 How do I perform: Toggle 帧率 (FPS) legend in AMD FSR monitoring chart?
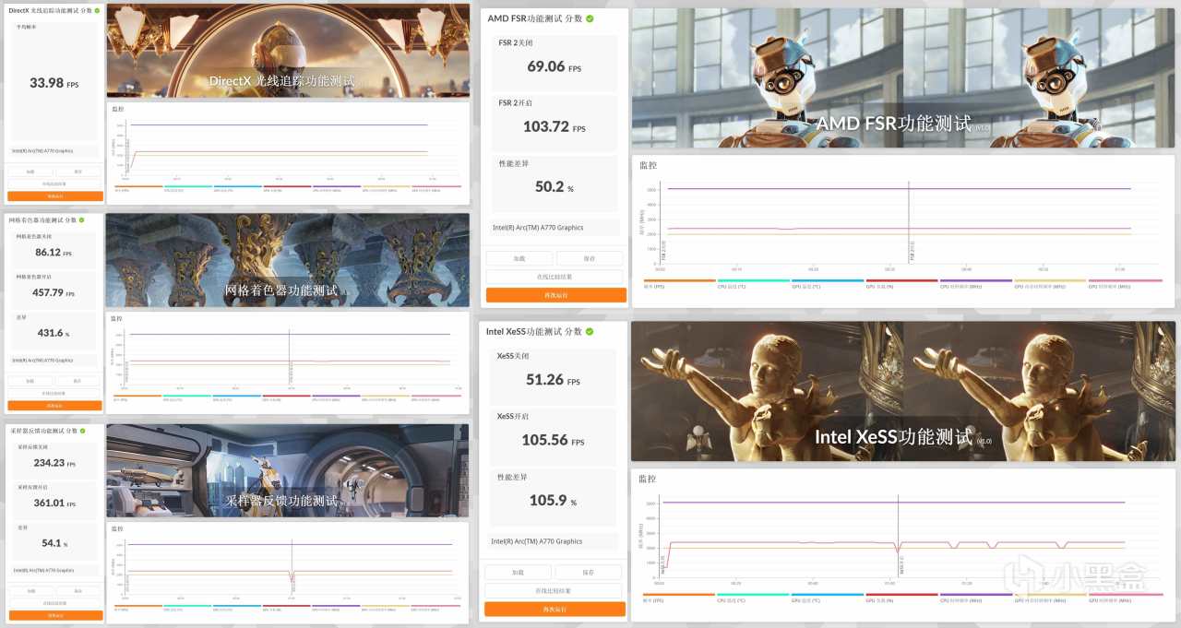pyautogui.click(x=679, y=283)
